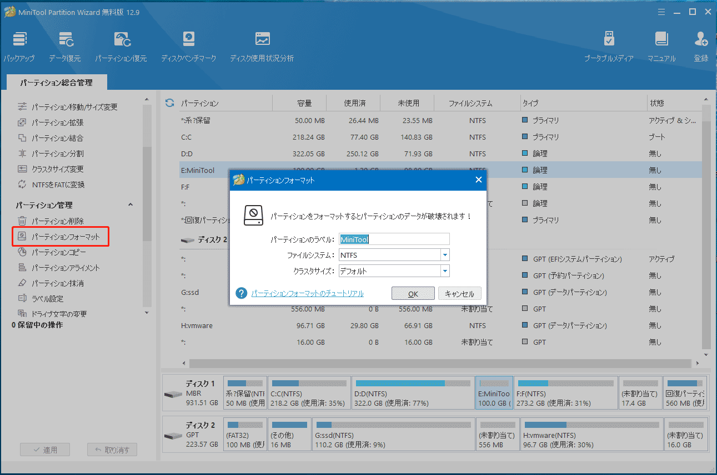Click キャンセル in the format dialog
The image size is (717, 475).
tap(459, 294)
